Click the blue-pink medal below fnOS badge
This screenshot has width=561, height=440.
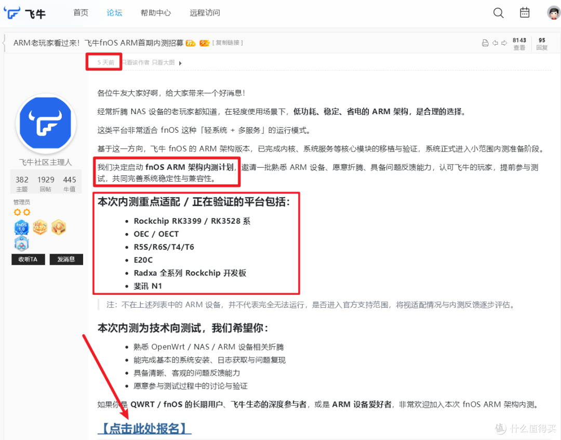pos(21,244)
